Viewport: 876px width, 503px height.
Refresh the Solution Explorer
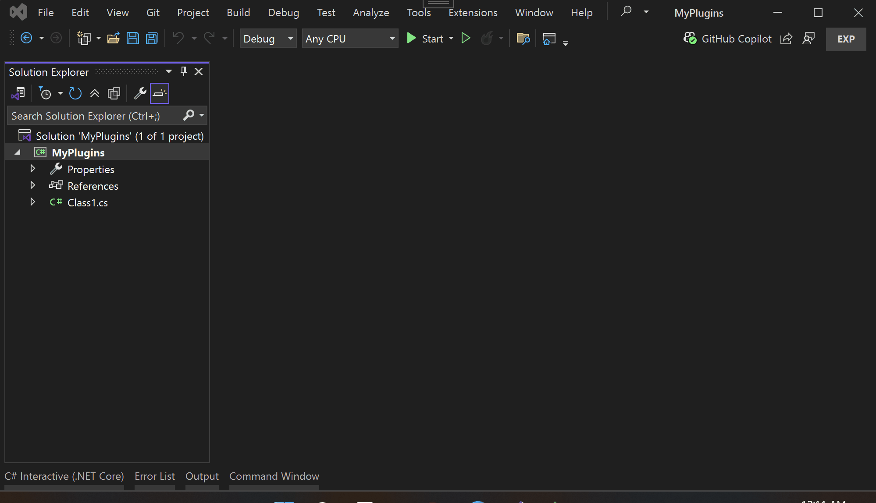[75, 93]
